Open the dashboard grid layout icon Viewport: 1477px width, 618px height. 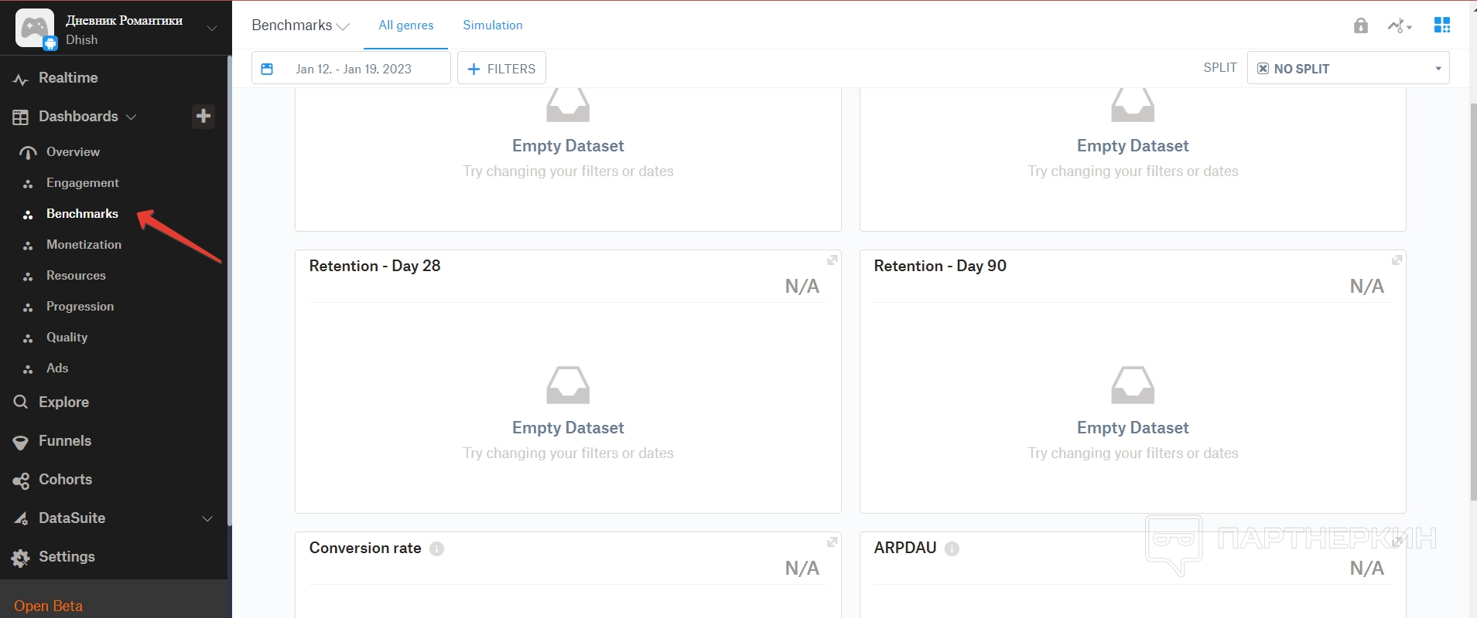[x=1442, y=25]
